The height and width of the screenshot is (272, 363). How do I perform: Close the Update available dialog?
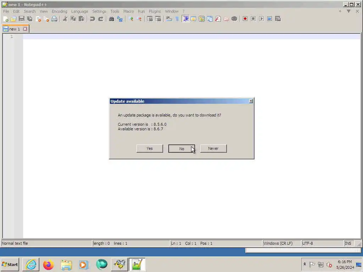click(x=251, y=101)
